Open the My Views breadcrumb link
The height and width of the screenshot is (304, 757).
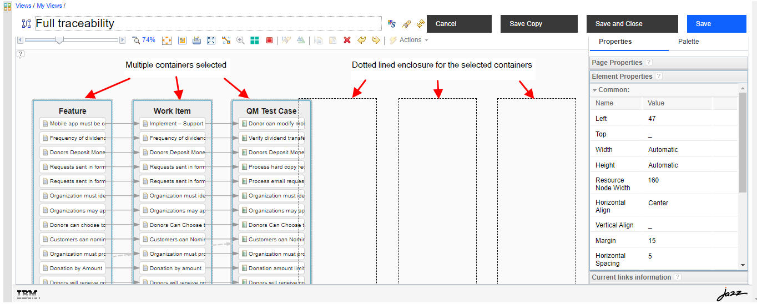pos(49,6)
